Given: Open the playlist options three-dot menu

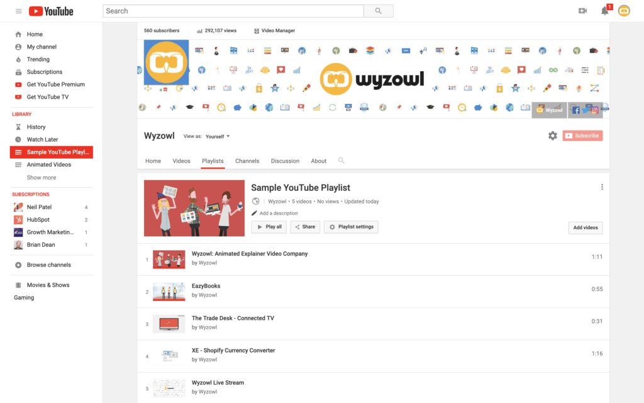Looking at the screenshot, I should (x=602, y=186).
